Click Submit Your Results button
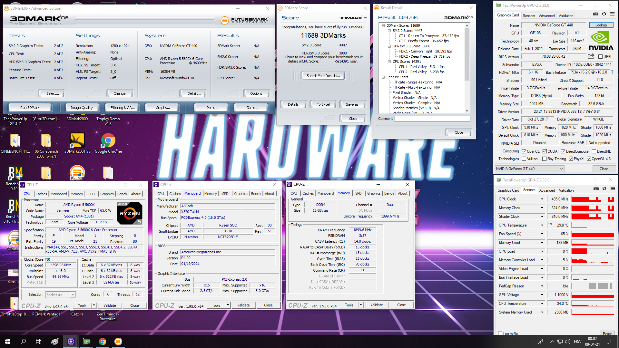Screen dimensions: 619x348 323,76
